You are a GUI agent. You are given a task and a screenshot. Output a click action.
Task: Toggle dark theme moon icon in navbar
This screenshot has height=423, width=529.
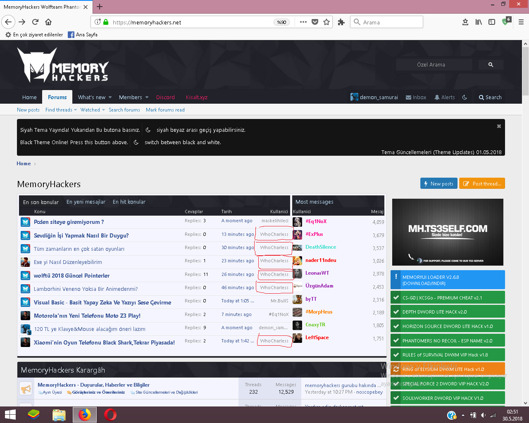click(x=465, y=97)
